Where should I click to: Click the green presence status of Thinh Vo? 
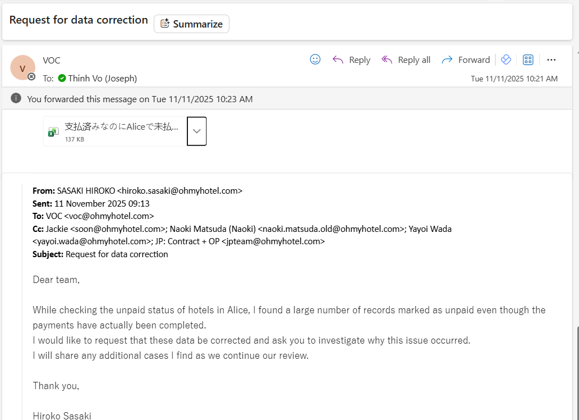[62, 78]
